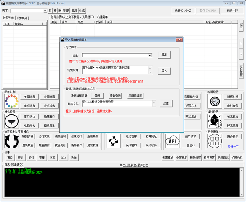
Task: Click the circular arrows flow control icon
Action: click(11, 141)
